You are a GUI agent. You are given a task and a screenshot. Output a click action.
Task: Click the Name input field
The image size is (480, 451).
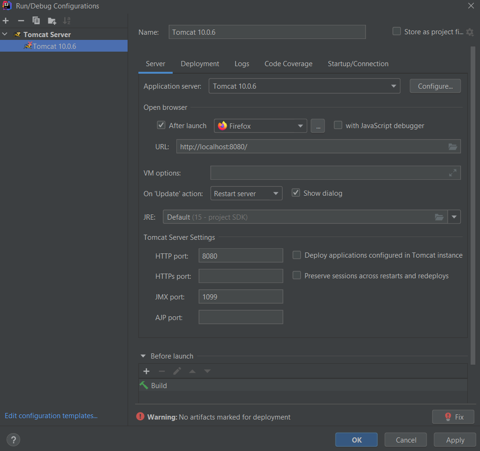(267, 32)
